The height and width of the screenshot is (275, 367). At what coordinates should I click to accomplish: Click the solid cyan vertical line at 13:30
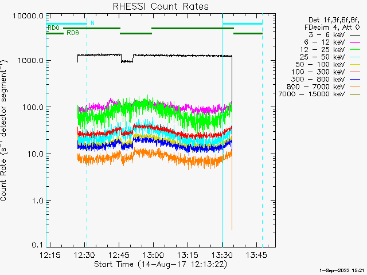click(222, 130)
